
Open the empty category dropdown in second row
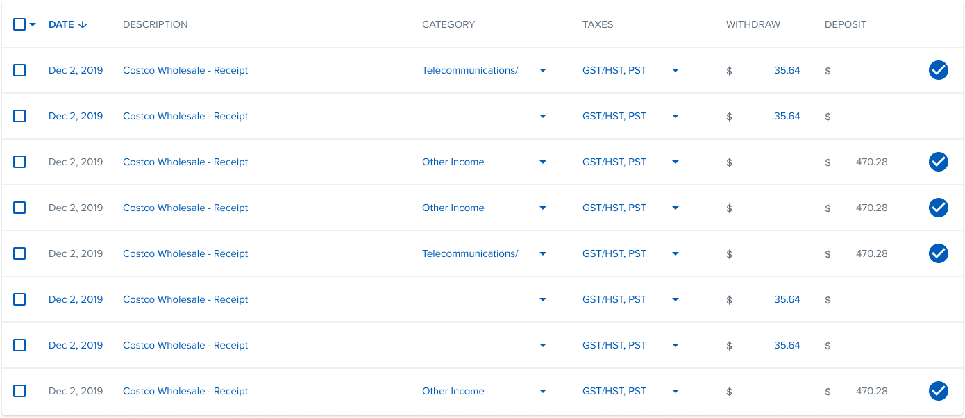543,116
